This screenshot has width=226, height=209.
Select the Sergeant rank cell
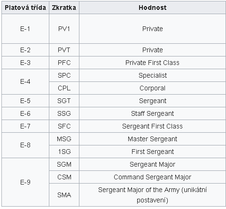[152, 101]
